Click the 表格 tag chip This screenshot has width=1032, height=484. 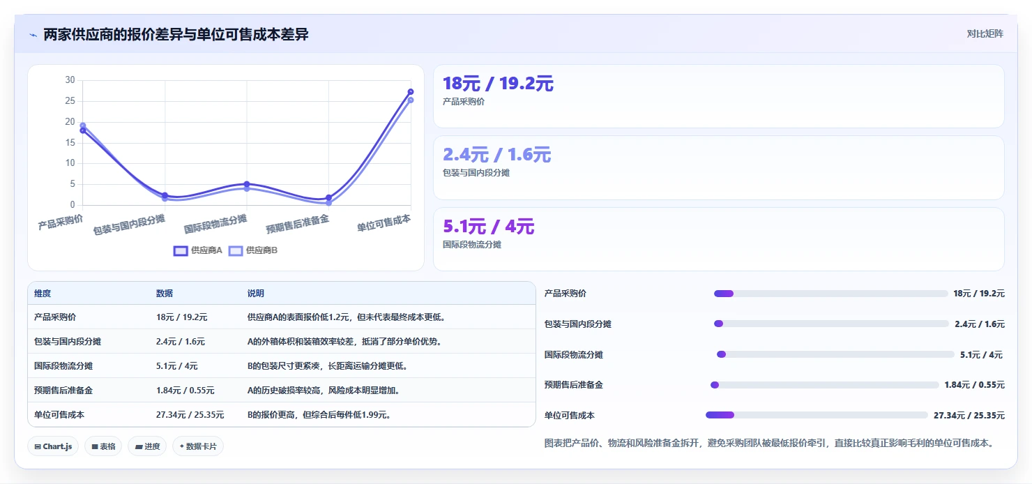click(x=103, y=446)
